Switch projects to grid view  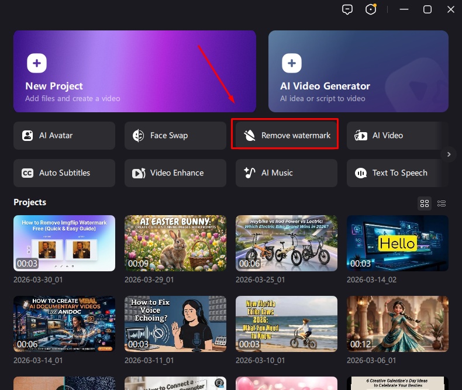425,203
